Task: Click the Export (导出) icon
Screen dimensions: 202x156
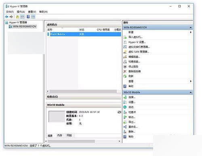Action: [125, 122]
